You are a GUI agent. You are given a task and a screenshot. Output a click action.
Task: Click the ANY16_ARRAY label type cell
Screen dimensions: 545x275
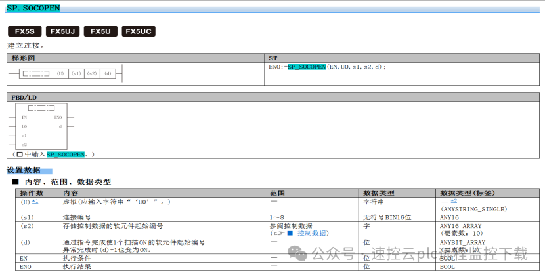point(487,230)
